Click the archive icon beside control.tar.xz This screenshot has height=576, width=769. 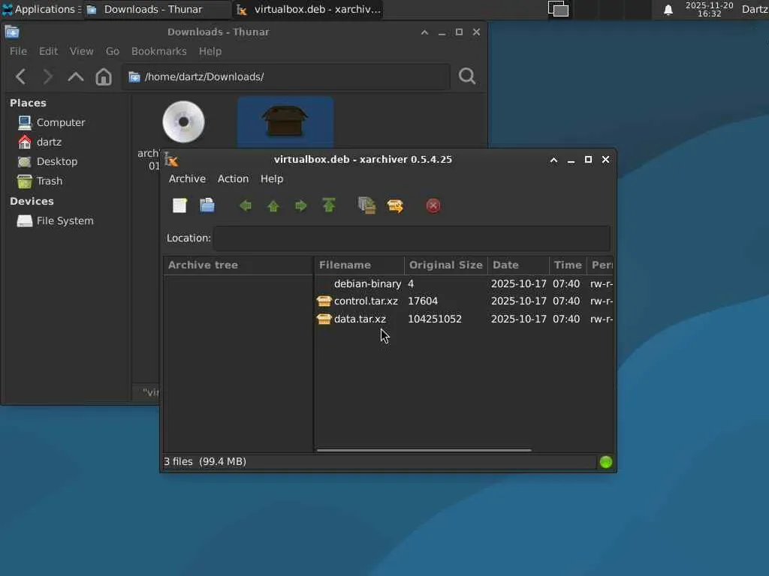click(x=324, y=301)
